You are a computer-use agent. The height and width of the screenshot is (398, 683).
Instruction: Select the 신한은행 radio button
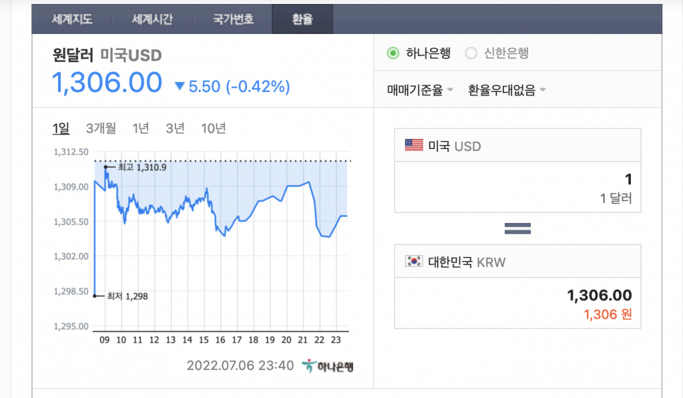coord(471,53)
